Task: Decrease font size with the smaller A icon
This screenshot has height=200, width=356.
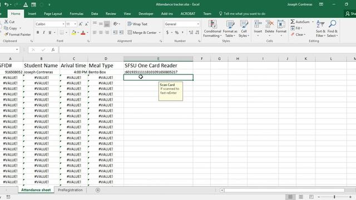Action: click(x=87, y=24)
